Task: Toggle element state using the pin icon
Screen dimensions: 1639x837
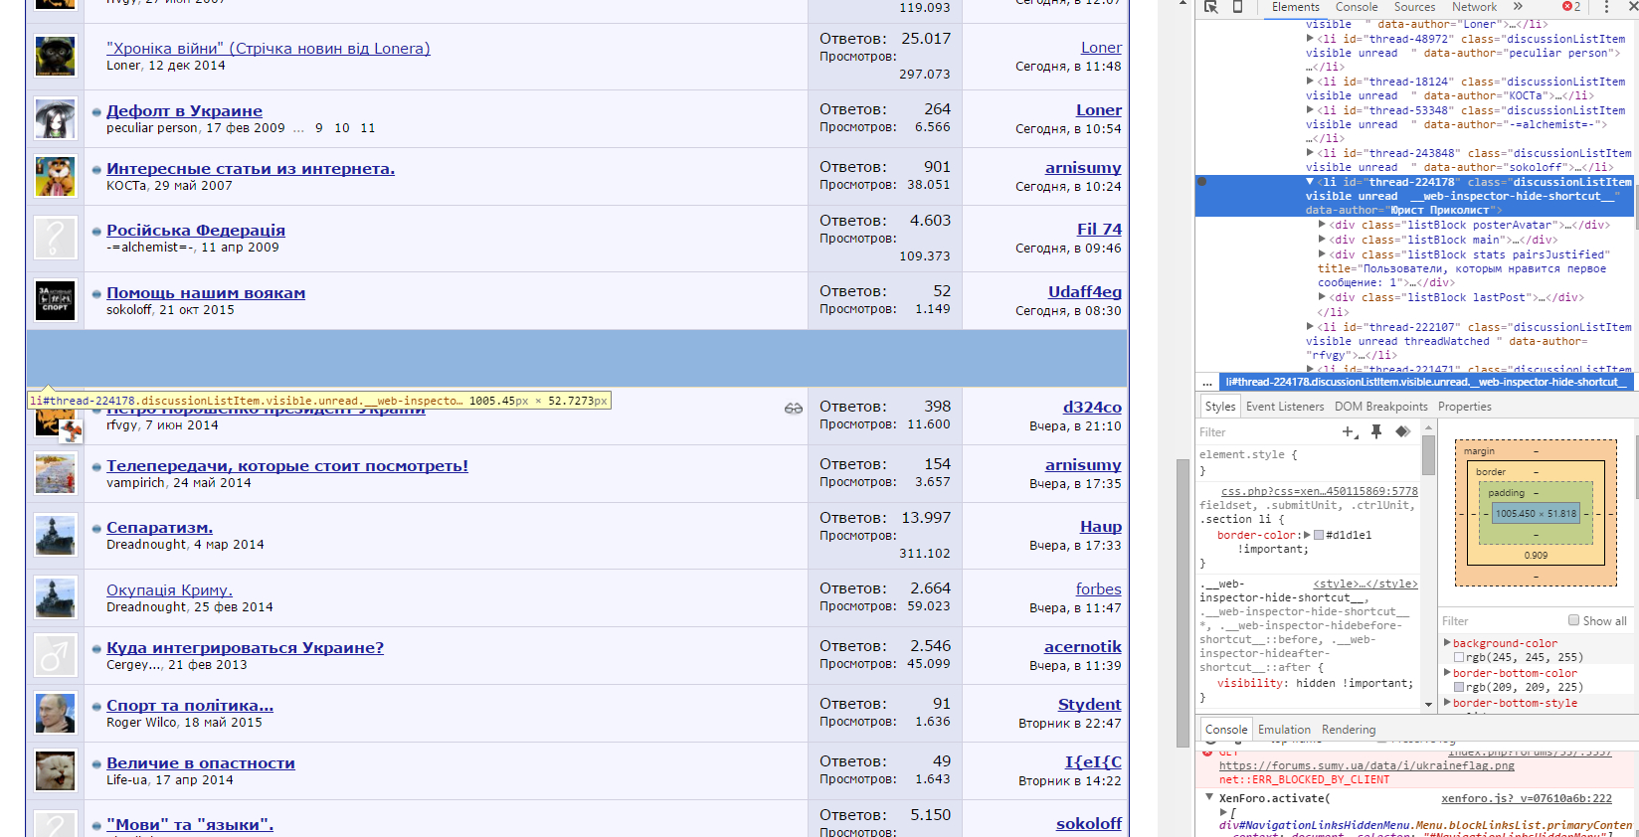Action: point(1376,431)
